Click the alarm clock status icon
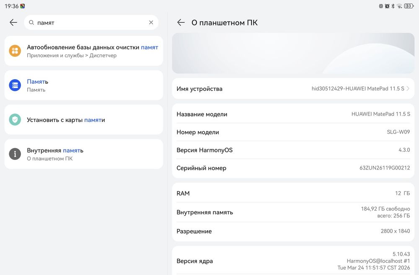The width and height of the screenshot is (419, 275). tap(387, 6)
